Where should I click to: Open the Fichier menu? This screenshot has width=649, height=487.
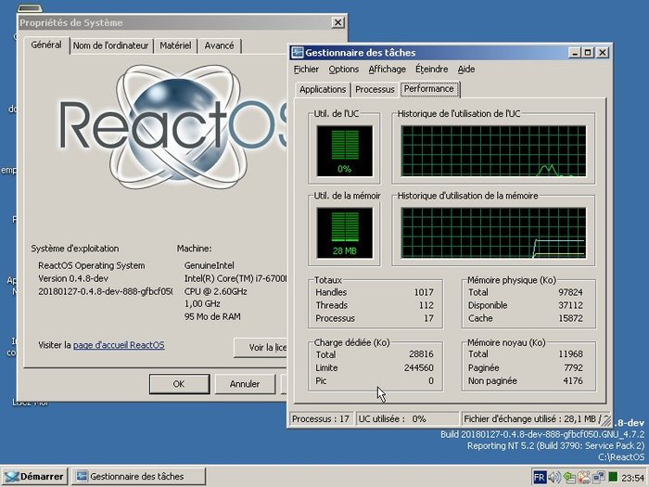pos(306,70)
